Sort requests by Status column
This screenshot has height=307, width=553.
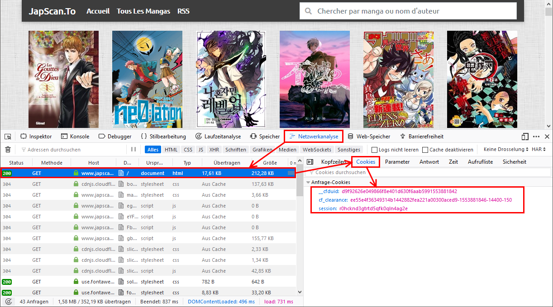click(x=16, y=162)
